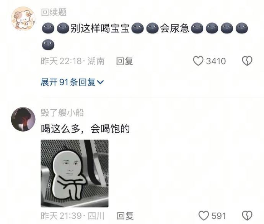View the sitting mushroom-head meme image

click(75, 173)
